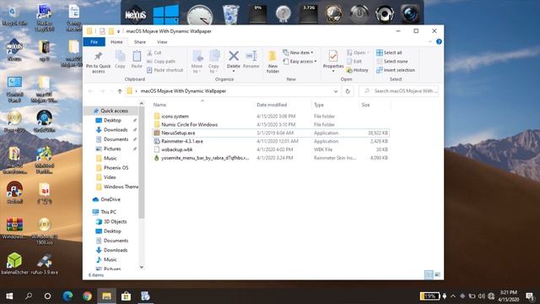Click the power button dock icon
This screenshot has width=540, height=304.
[x=359, y=14]
